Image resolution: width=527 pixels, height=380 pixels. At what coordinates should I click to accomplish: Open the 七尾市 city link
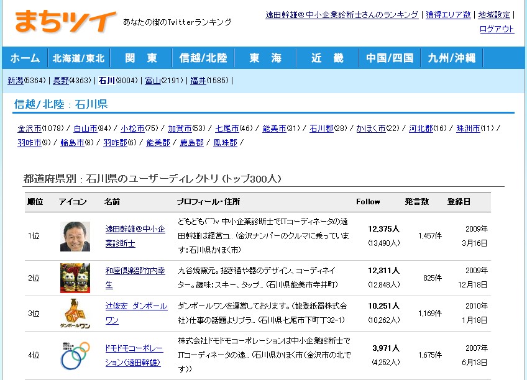point(227,129)
